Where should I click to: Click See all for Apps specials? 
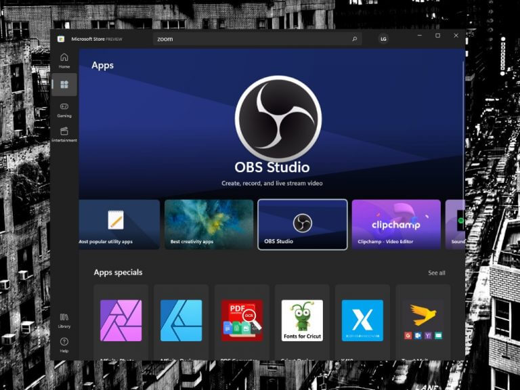click(437, 273)
